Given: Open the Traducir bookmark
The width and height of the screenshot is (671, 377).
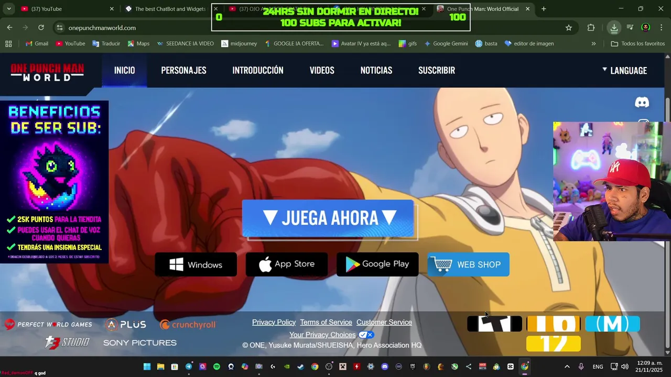Looking at the screenshot, I should tap(106, 43).
